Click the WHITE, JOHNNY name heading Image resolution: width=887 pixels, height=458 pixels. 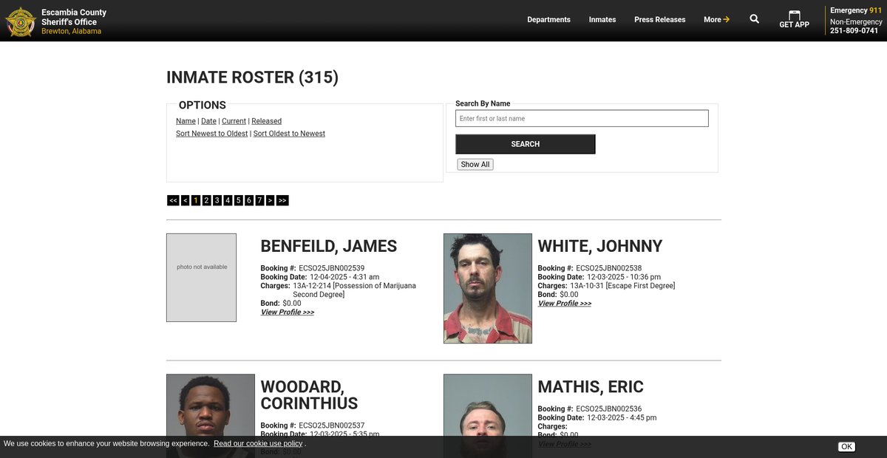600,247
